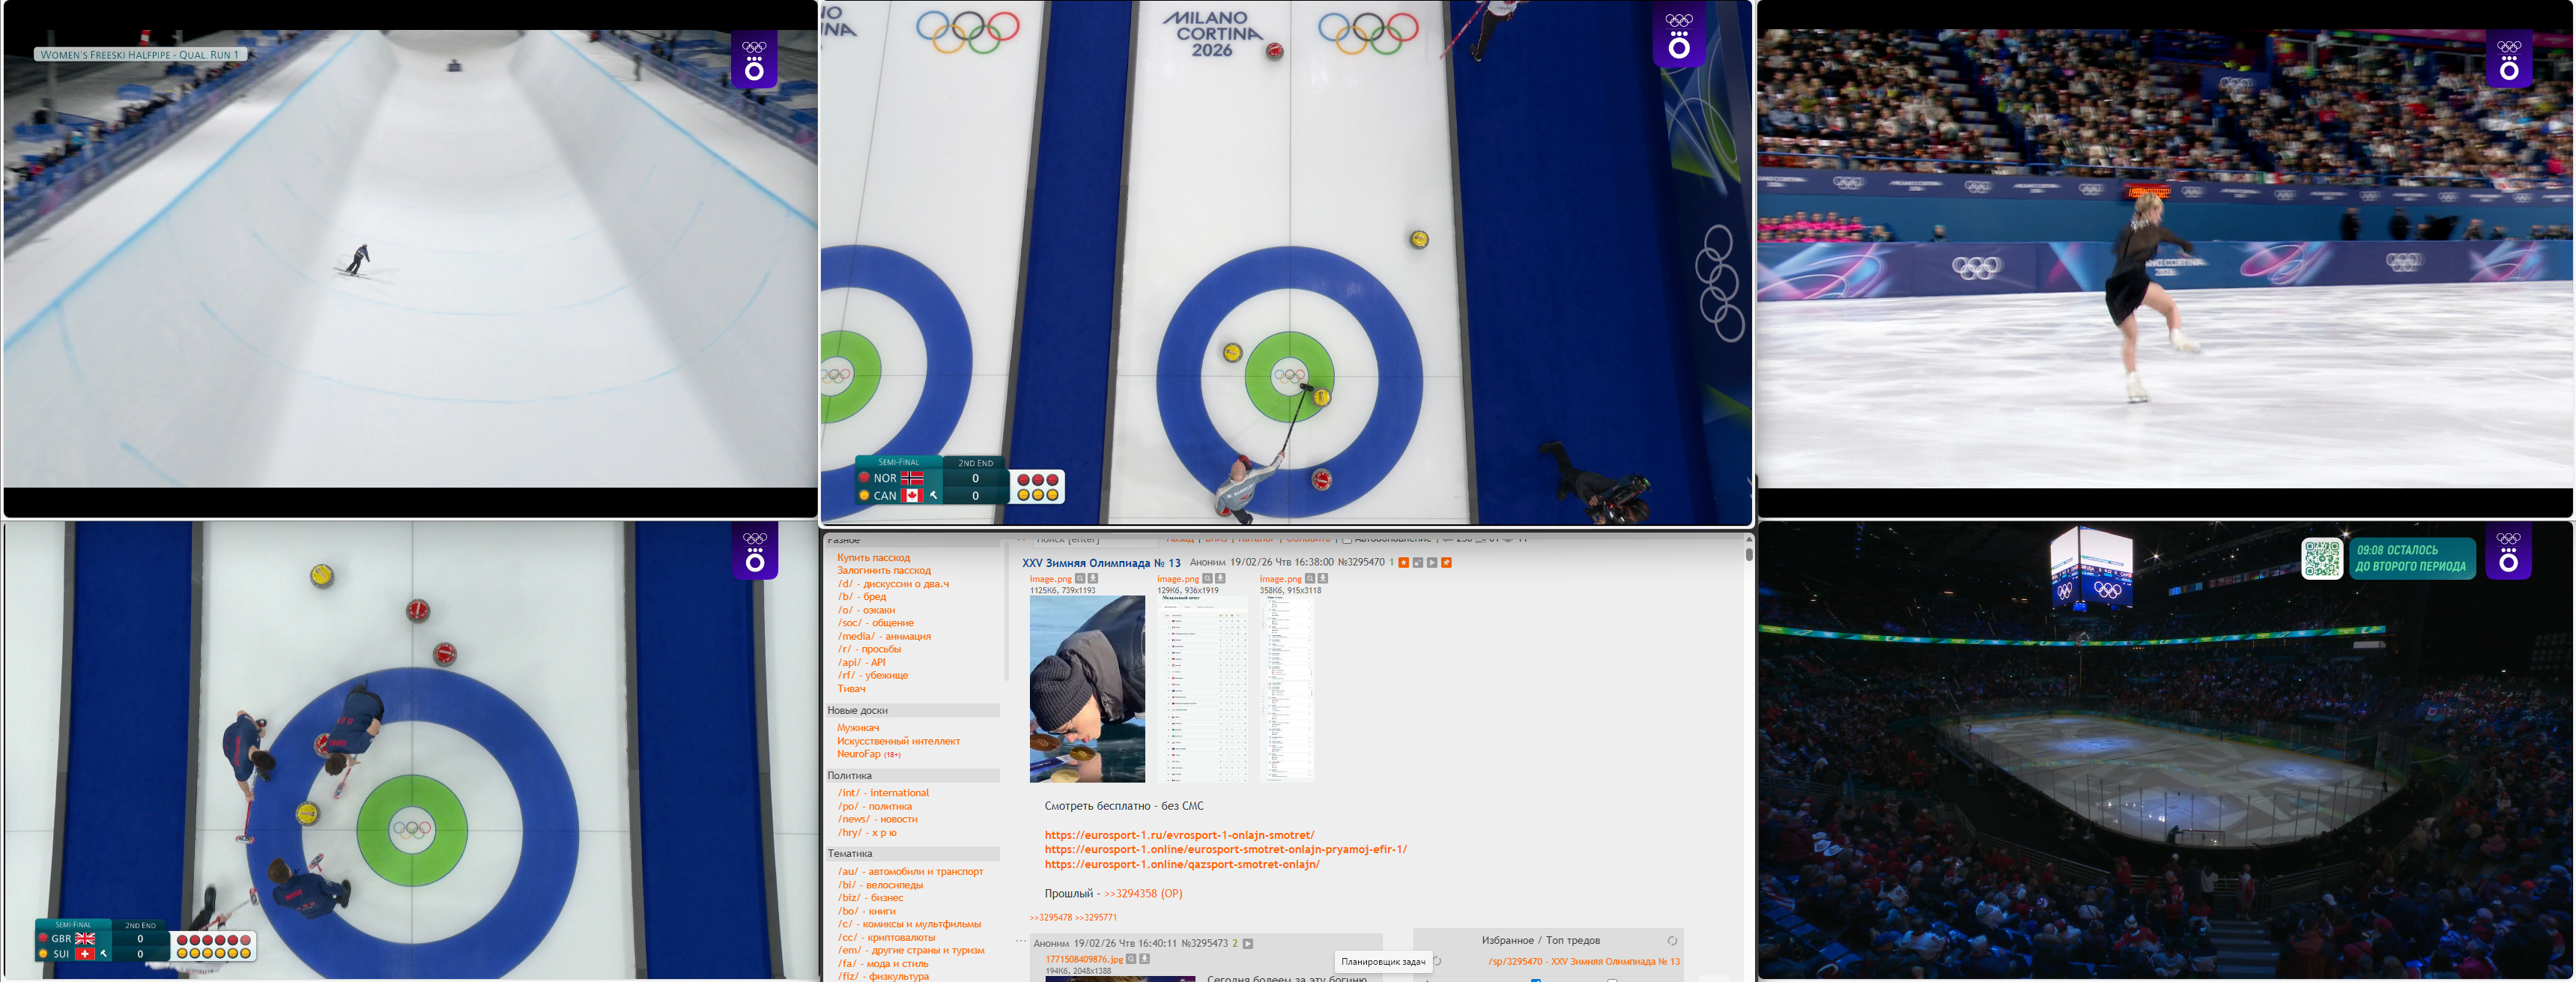Open the medal kissing image thumbnail
The height and width of the screenshot is (982, 2576).
(x=1087, y=689)
